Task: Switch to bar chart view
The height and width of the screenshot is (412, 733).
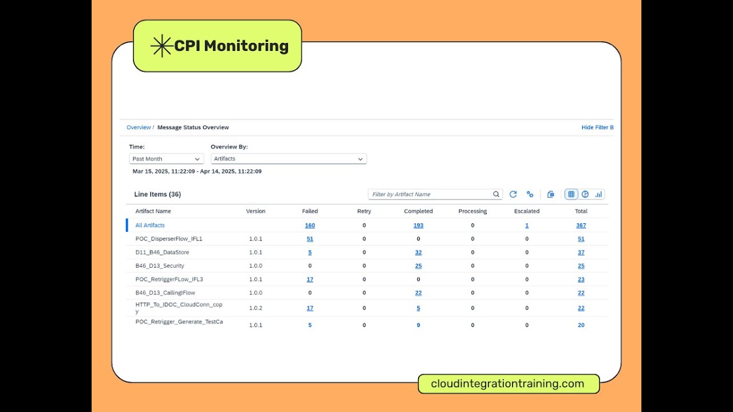Action: tap(598, 195)
